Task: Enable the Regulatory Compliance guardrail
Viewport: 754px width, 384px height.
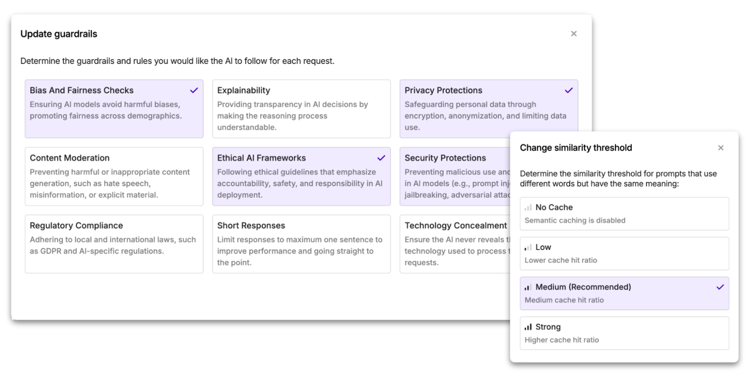Action: [114, 244]
